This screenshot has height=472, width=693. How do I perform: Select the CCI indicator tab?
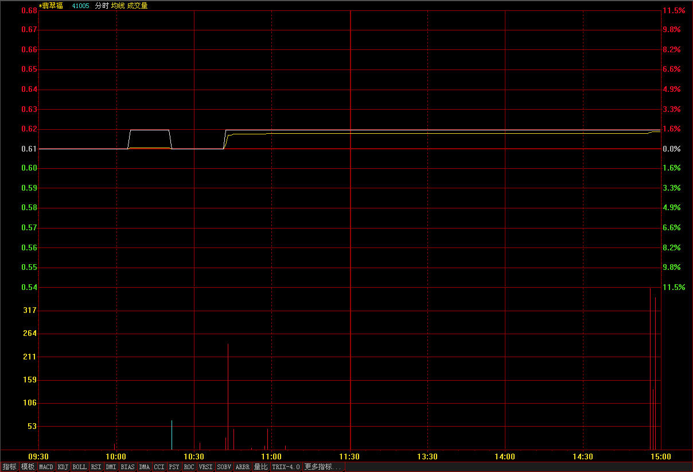tap(159, 467)
